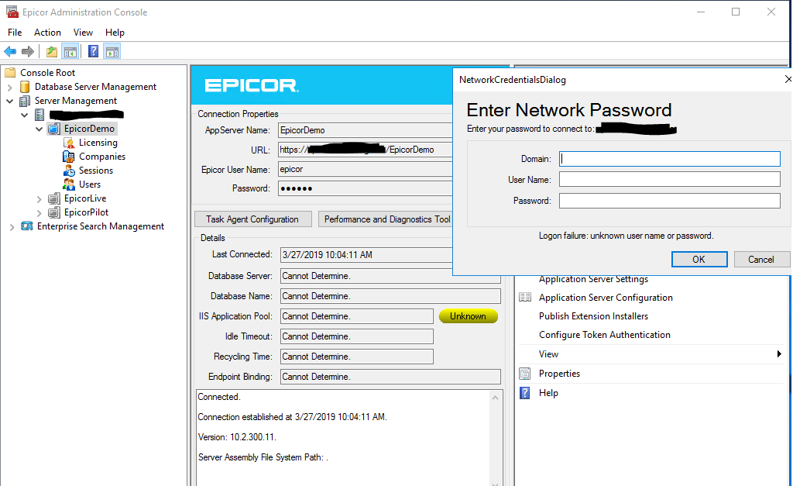
Task: Select the Licensing tree item text
Action: point(98,143)
